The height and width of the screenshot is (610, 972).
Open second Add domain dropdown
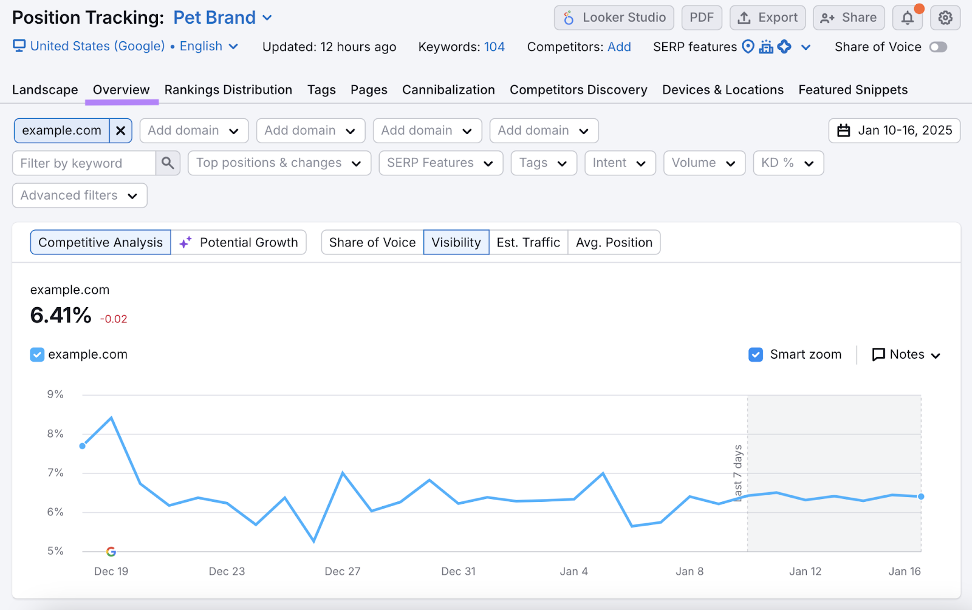[x=310, y=130]
